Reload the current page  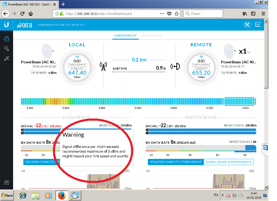pos(22,14)
